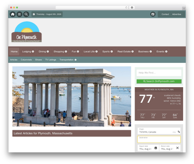Click the Contact link
Viewport: 194px width, 164px height.
[x=165, y=14]
